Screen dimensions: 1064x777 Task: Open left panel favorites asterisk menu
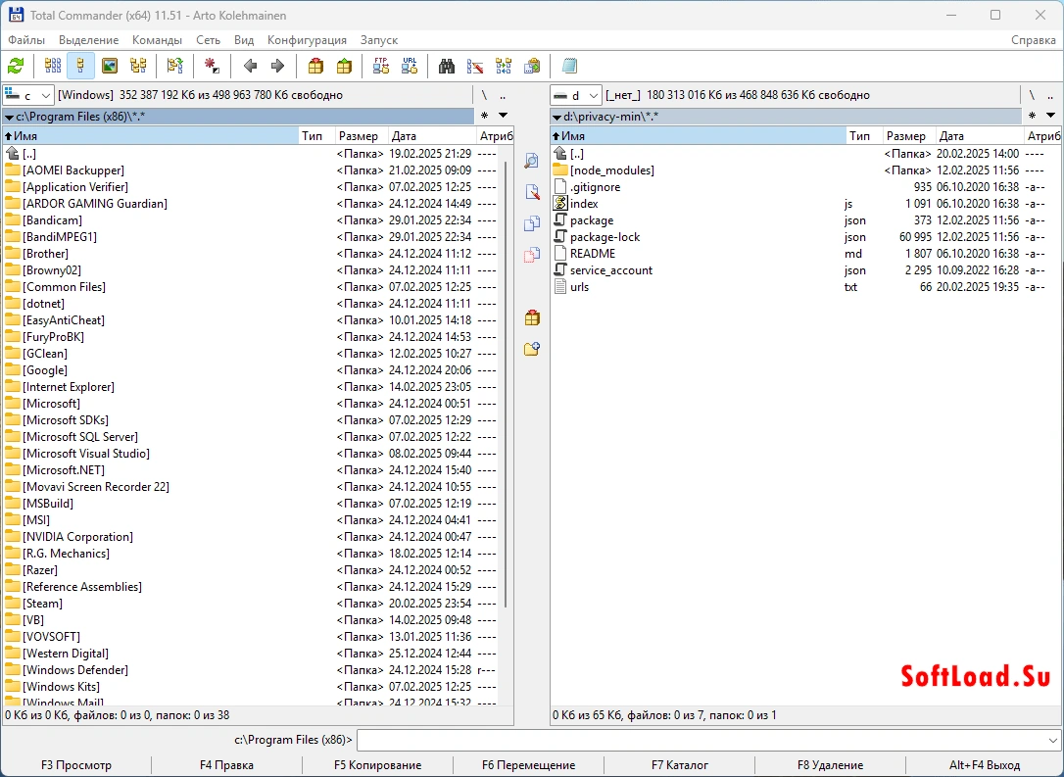(x=484, y=116)
